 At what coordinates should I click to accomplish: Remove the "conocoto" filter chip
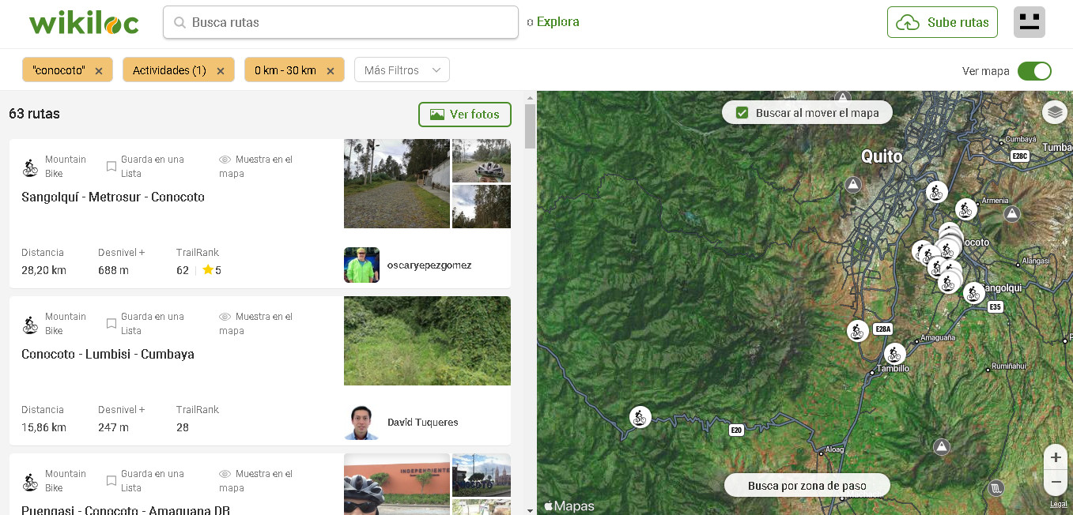[x=99, y=70]
